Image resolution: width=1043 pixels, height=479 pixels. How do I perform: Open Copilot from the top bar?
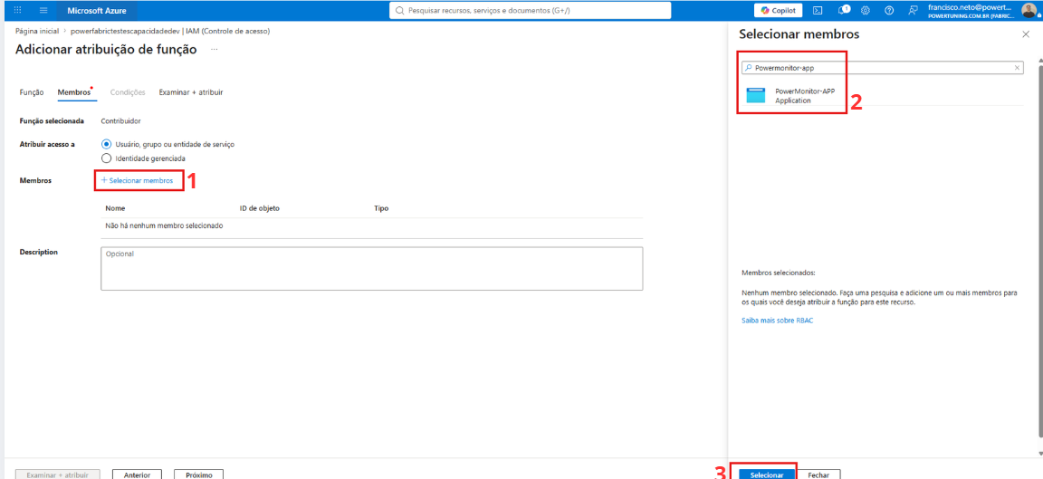click(x=779, y=11)
